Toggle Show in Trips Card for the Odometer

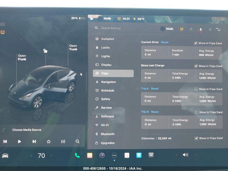pos(196,138)
